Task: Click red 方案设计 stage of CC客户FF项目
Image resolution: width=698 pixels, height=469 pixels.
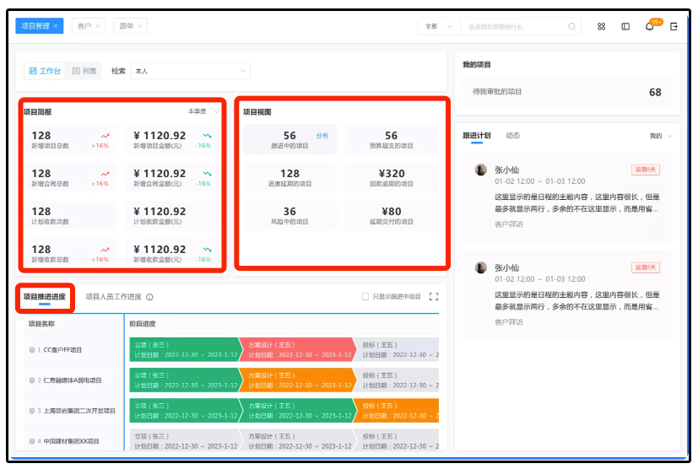Action: 297,349
